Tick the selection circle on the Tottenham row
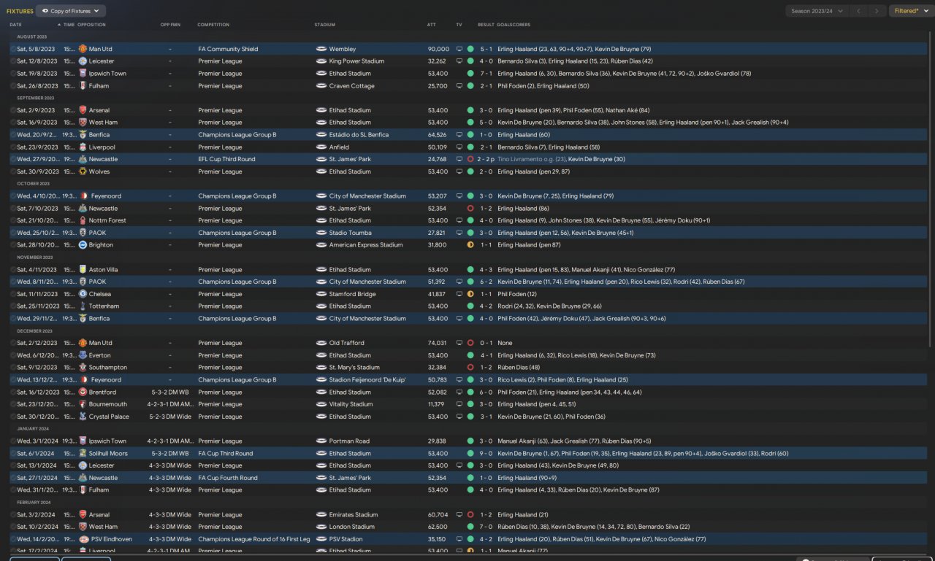Screen dimensions: 935x561 click(x=13, y=306)
